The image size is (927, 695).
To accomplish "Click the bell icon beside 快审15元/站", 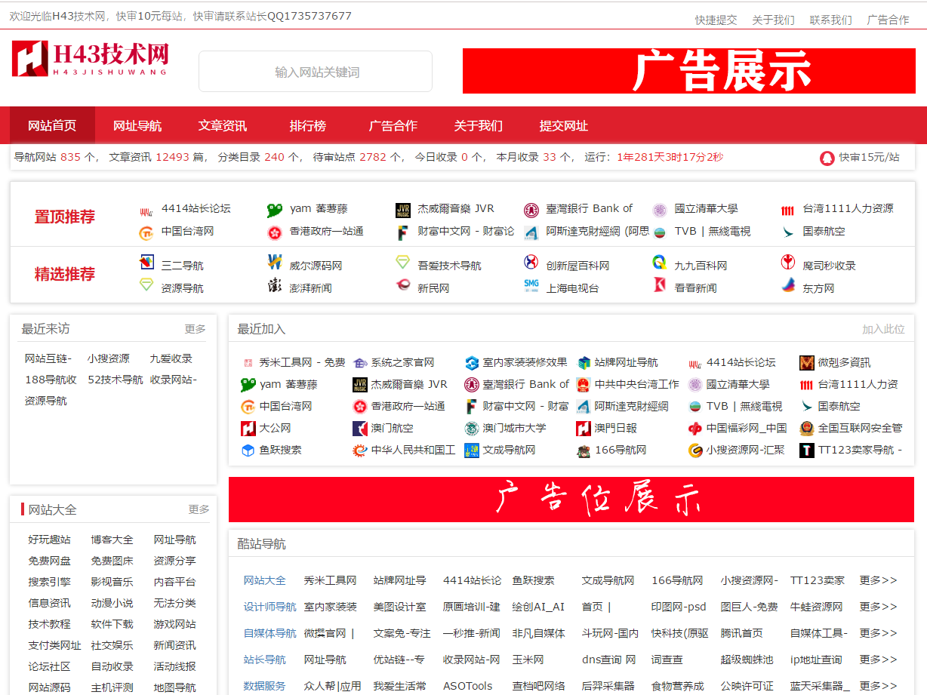I will [827, 158].
